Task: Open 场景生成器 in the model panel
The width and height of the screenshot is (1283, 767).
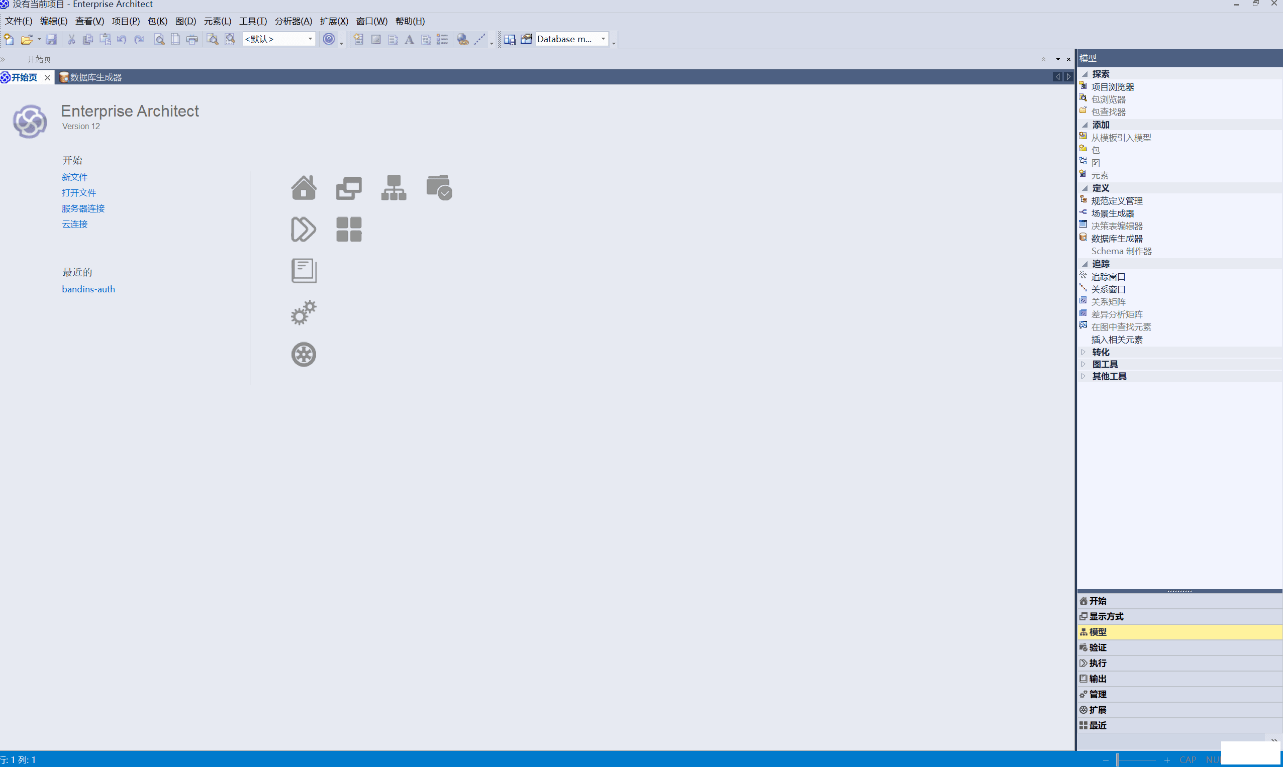Action: point(1112,213)
